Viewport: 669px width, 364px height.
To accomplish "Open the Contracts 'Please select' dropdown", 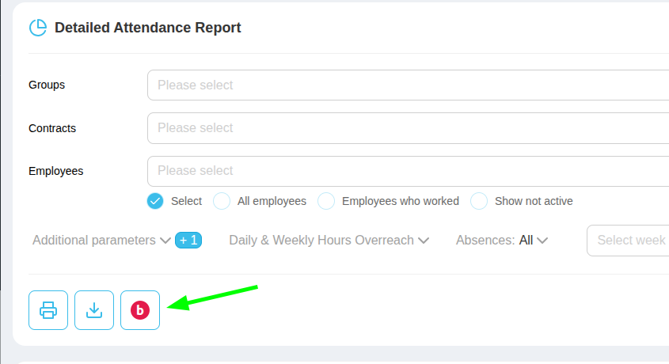I will (408, 128).
